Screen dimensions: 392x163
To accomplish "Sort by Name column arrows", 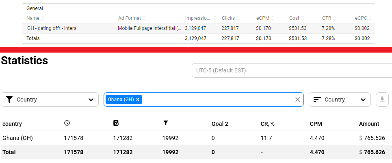I will click(x=43, y=18).
